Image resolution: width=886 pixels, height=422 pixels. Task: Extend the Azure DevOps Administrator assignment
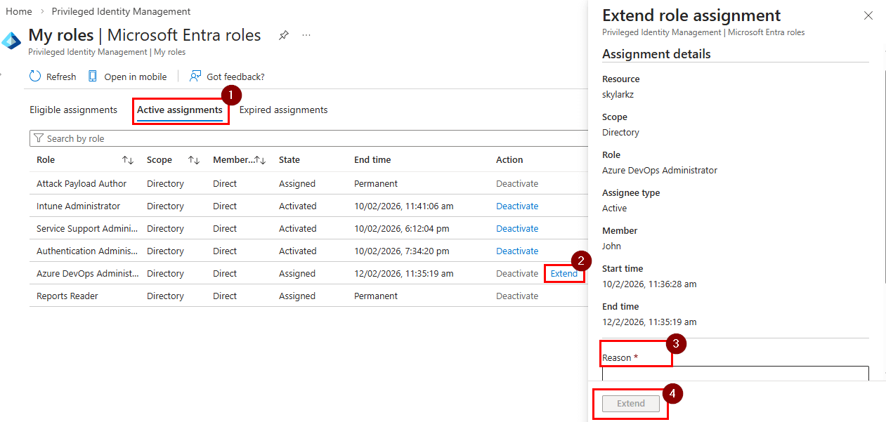click(x=564, y=273)
